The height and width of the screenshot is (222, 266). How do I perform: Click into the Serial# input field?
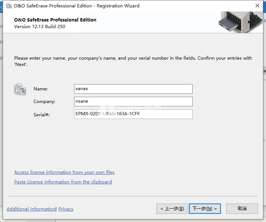[133, 114]
